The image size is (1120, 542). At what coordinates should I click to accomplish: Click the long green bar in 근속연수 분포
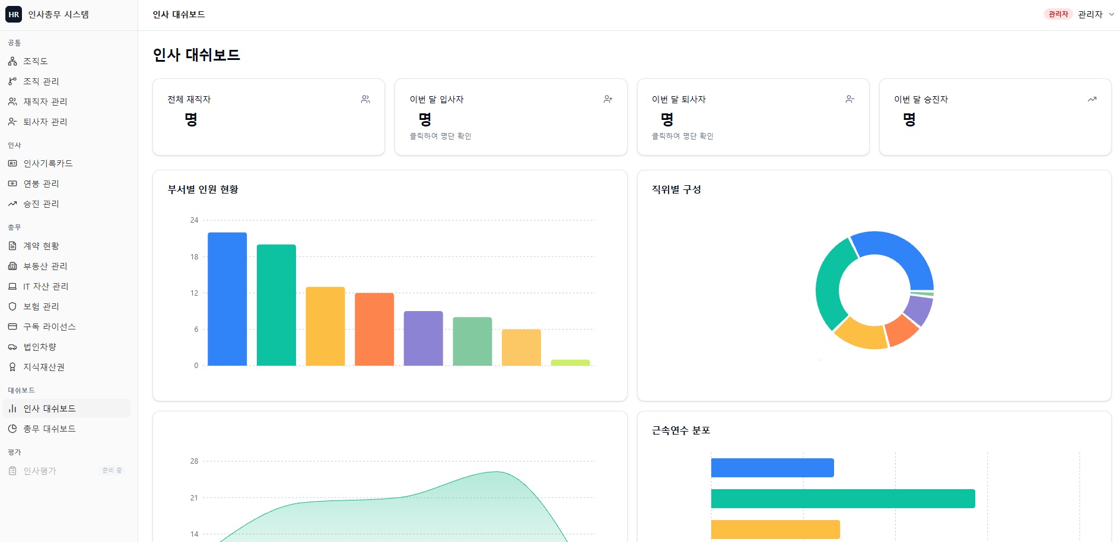[x=843, y=499]
